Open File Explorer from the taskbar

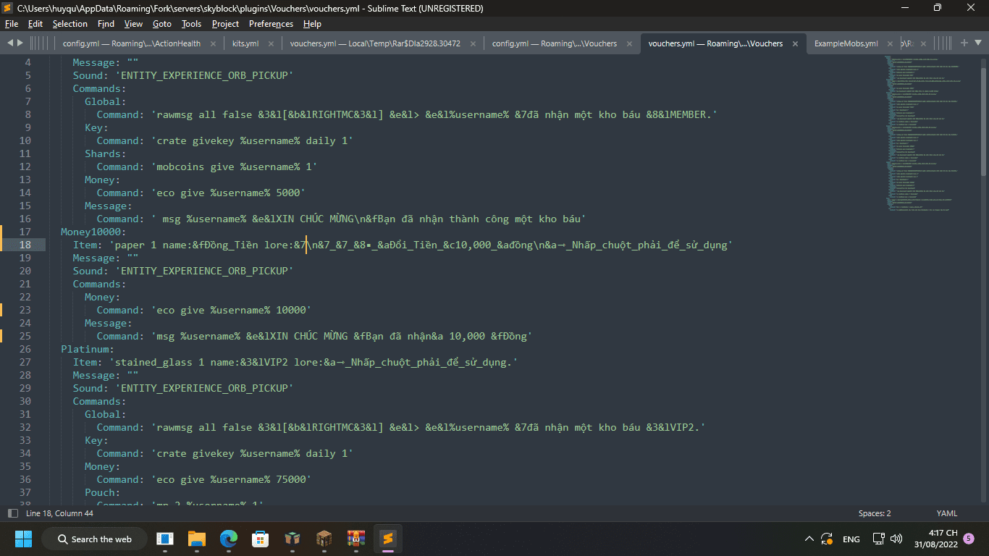tap(197, 539)
